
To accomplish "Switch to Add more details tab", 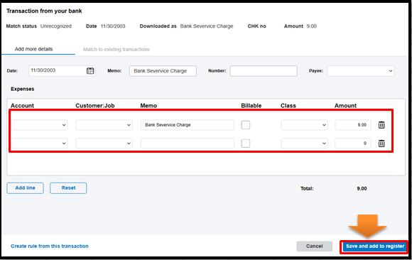I will 33,49.
